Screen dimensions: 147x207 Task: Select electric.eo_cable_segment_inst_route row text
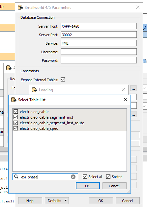(52, 123)
